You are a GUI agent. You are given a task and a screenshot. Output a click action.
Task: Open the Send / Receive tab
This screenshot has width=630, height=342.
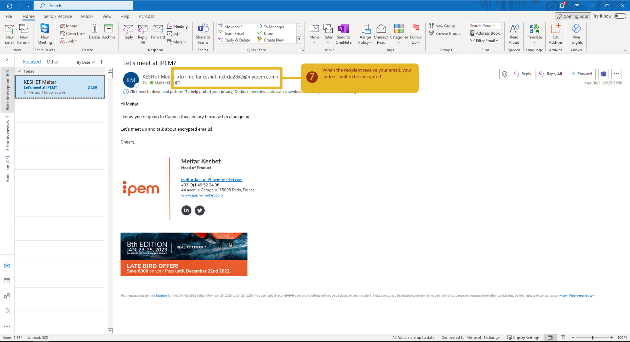click(x=58, y=16)
